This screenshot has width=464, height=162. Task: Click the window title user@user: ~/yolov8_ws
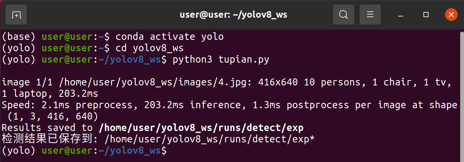pos(233,15)
